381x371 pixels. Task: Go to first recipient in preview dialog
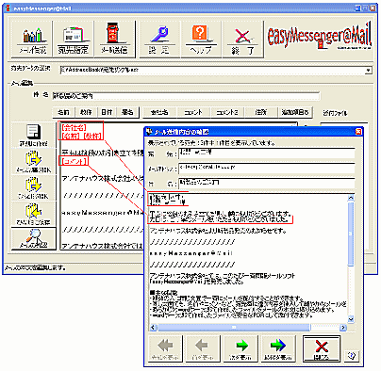(x=165, y=348)
